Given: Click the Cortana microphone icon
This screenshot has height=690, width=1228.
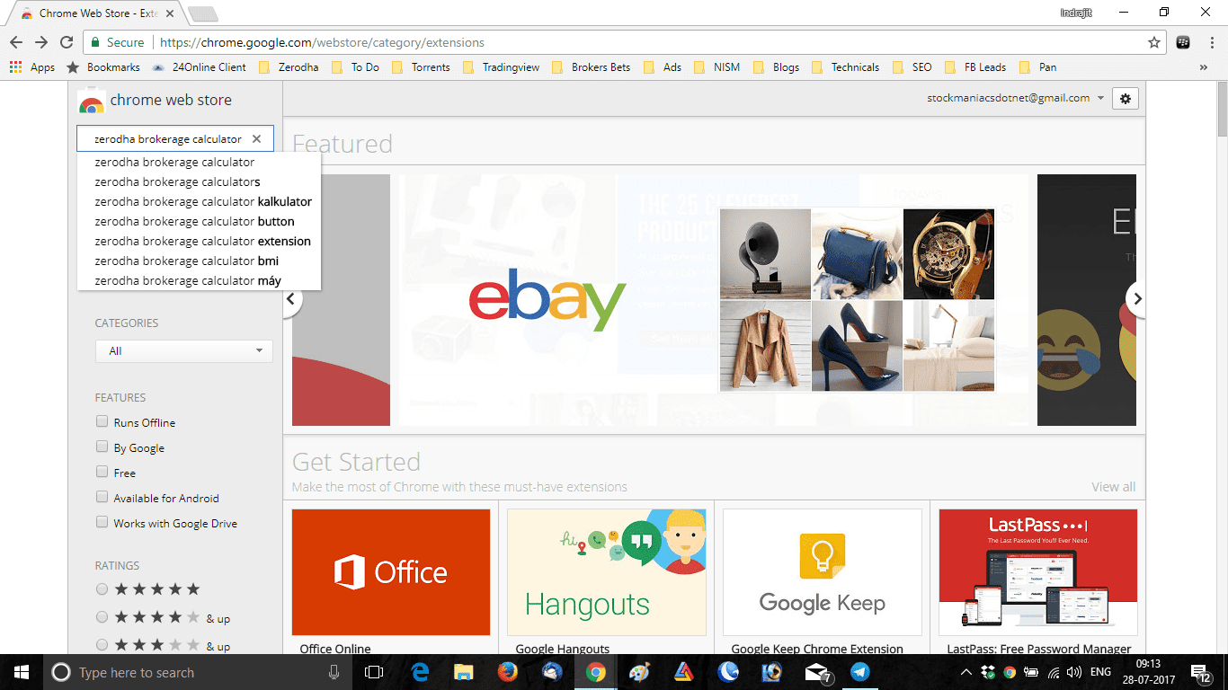Looking at the screenshot, I should tap(334, 672).
